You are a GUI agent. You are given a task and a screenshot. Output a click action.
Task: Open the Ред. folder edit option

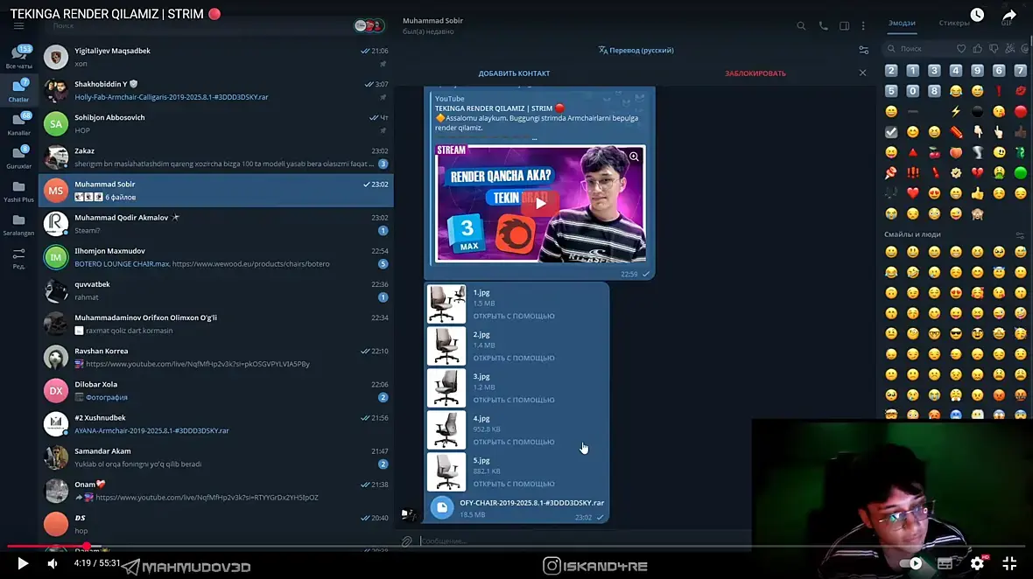point(18,258)
